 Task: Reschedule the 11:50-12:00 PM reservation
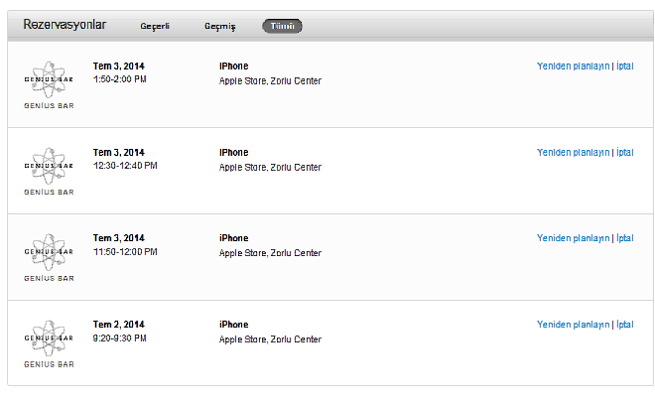[574, 238]
